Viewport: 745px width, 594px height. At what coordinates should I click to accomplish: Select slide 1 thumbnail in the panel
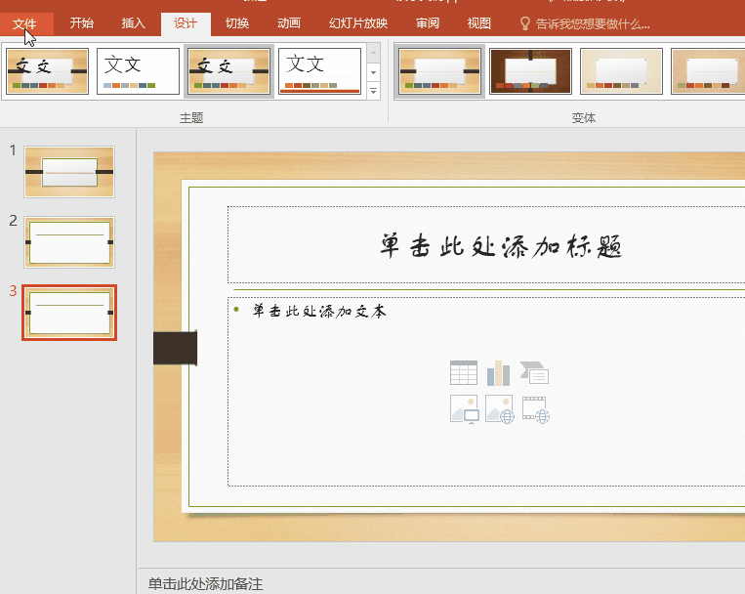69,172
